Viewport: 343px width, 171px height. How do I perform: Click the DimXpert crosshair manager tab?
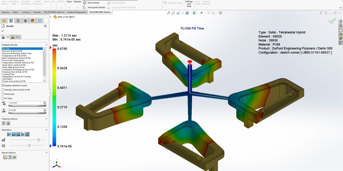click(25, 21)
